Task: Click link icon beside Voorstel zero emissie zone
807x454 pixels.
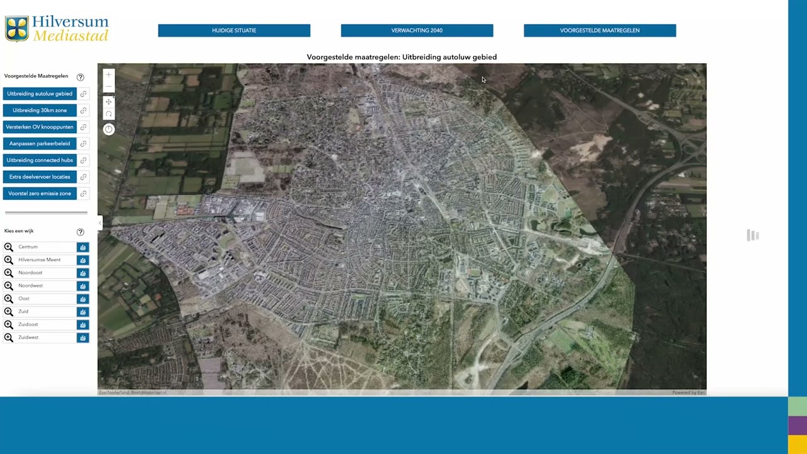Action: tap(83, 194)
